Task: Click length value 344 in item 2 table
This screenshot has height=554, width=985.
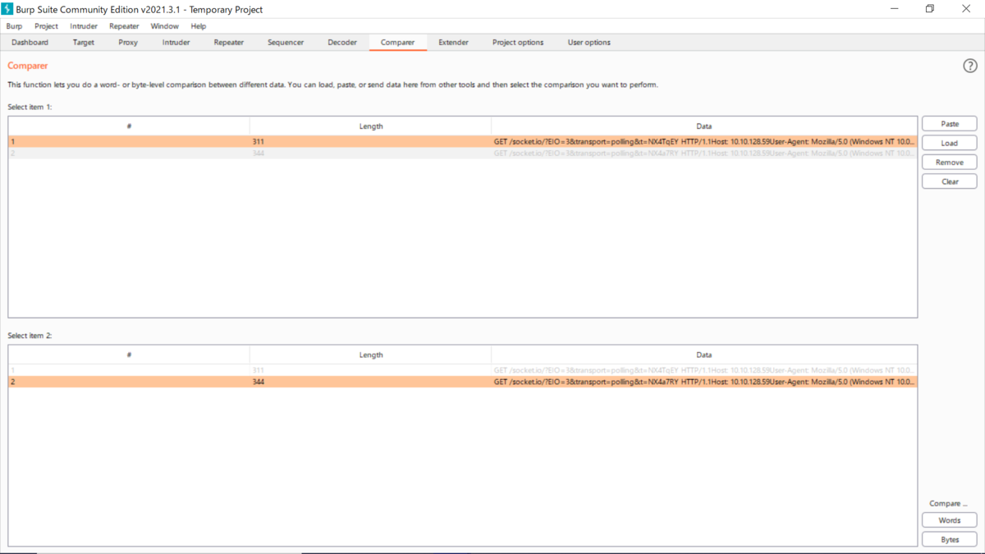Action: point(259,382)
